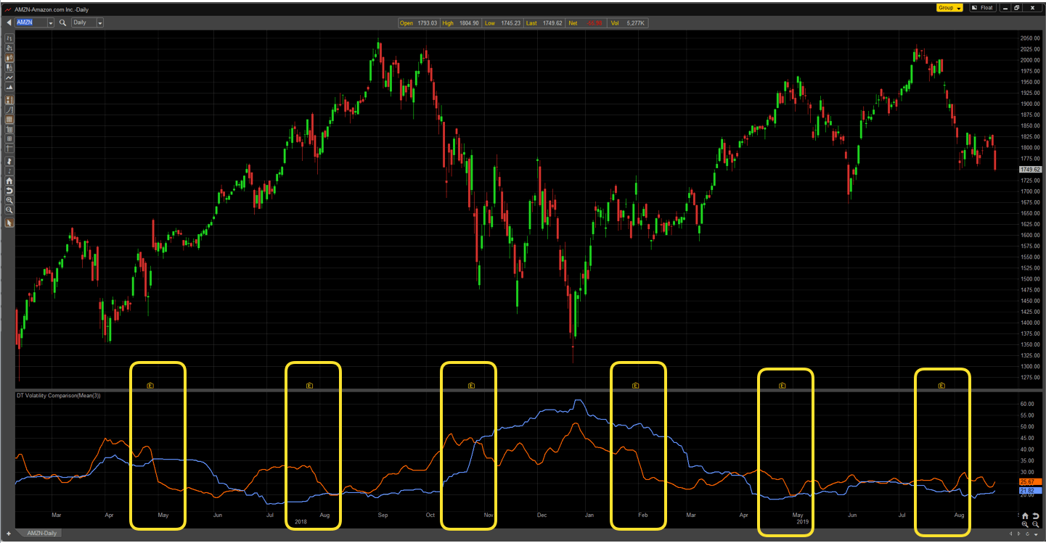Open the AMZN symbol dropdown arrow
The width and height of the screenshot is (1046, 543).
tap(51, 22)
